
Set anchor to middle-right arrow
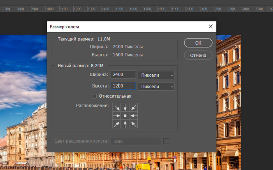click(x=133, y=116)
